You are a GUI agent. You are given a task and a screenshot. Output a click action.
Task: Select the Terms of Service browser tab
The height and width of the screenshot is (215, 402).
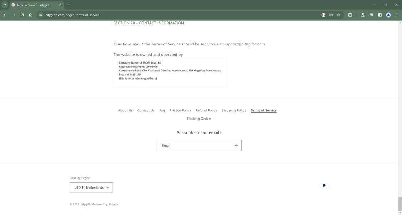(x=34, y=5)
